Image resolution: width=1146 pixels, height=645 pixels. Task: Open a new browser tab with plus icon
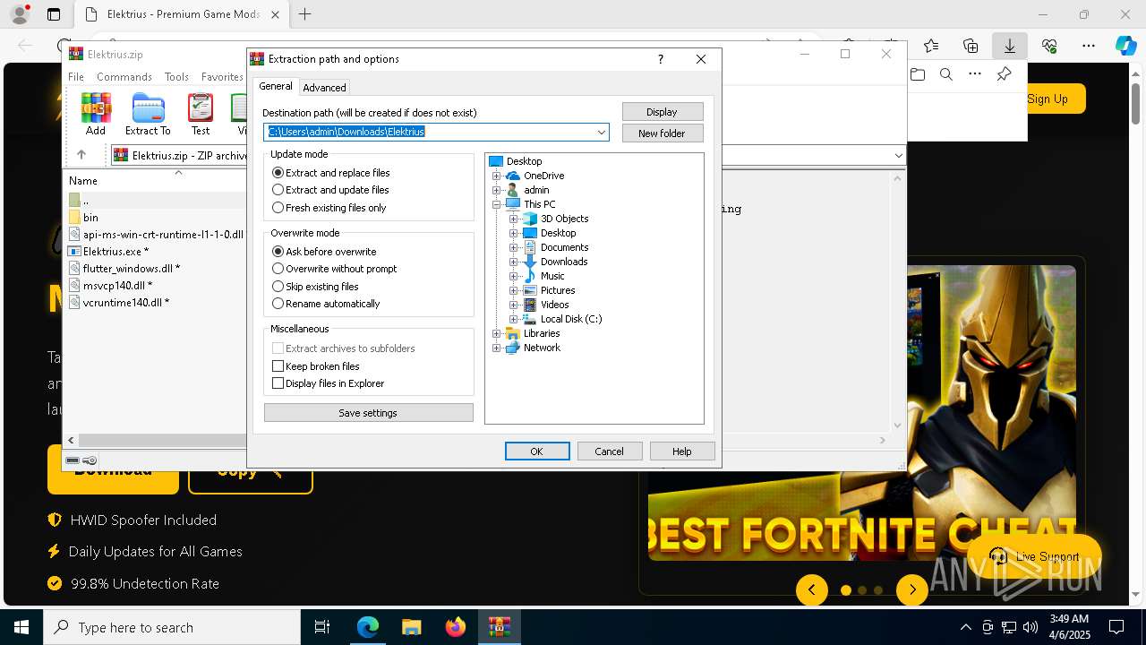[x=304, y=14]
